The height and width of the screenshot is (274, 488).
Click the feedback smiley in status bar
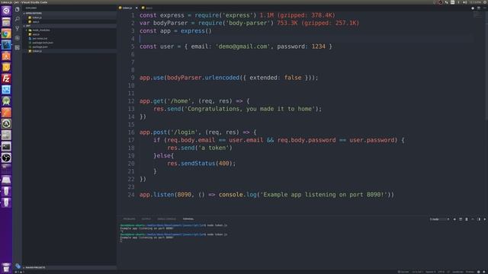click(479, 272)
